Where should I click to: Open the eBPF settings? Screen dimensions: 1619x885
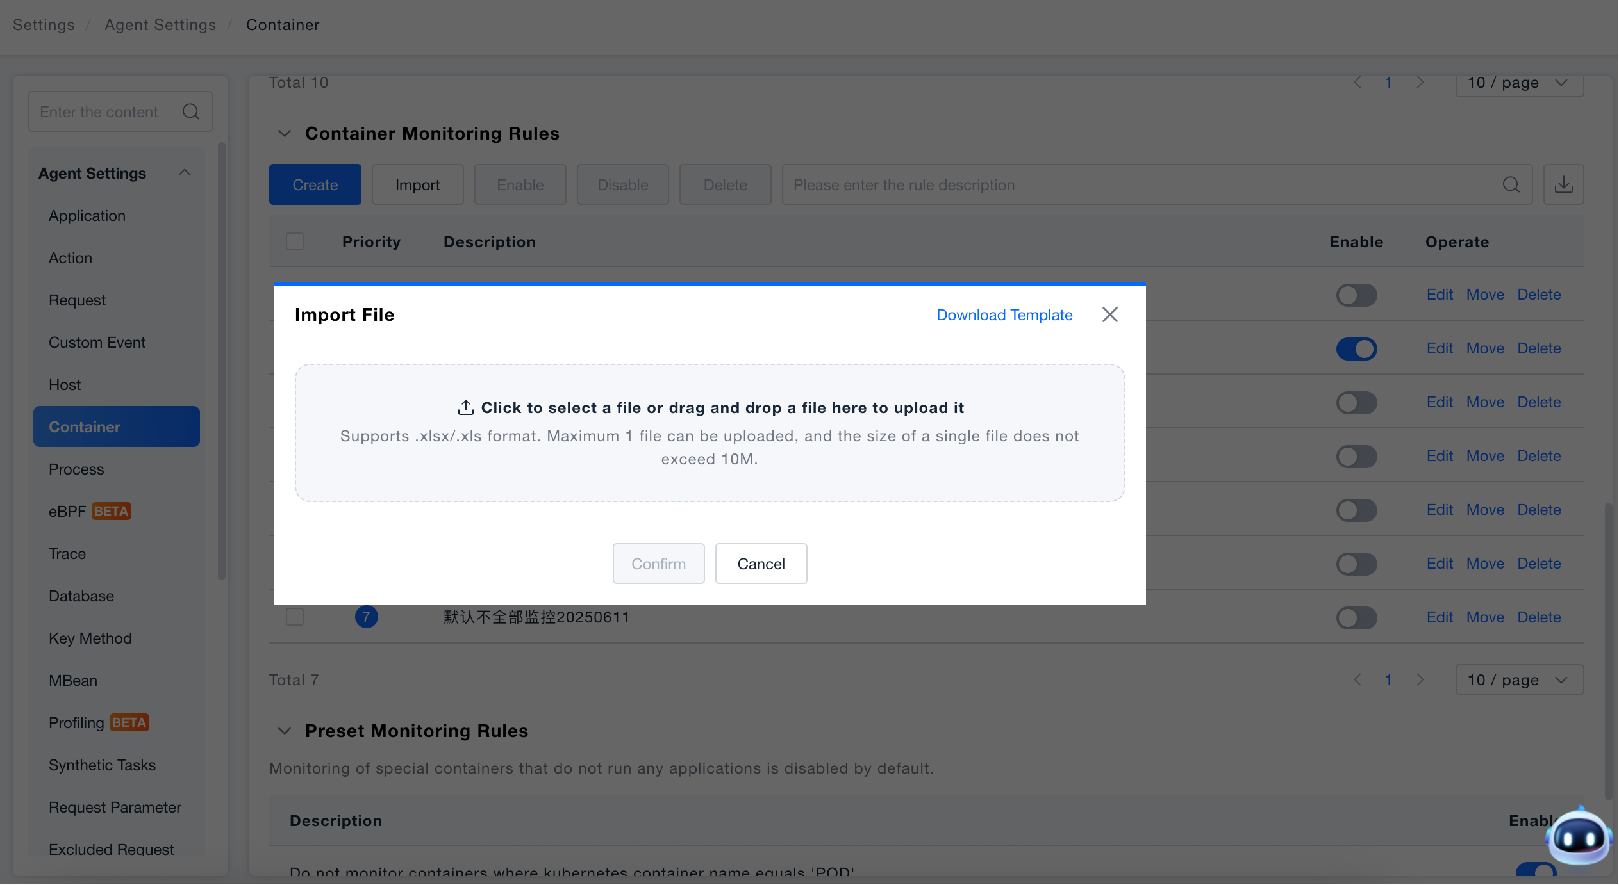(67, 512)
